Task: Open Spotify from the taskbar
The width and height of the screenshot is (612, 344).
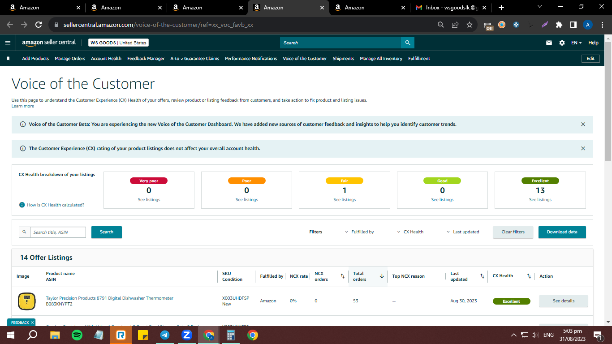Action: coord(77,335)
